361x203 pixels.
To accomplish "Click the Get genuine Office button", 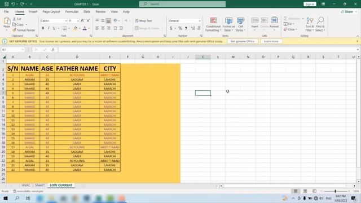I will (x=243, y=41).
